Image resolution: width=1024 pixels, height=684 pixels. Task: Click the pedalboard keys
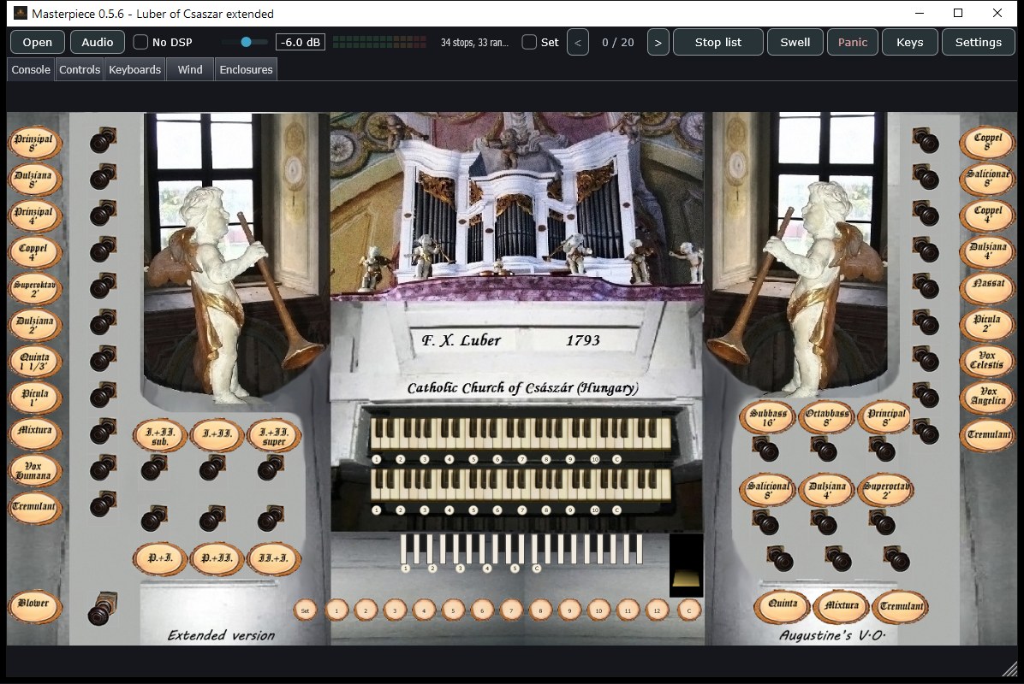[x=521, y=549]
